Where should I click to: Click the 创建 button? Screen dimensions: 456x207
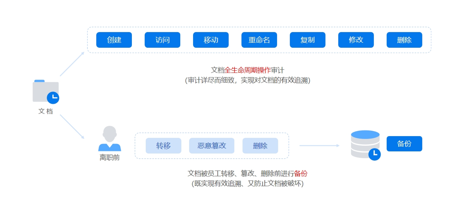(114, 40)
